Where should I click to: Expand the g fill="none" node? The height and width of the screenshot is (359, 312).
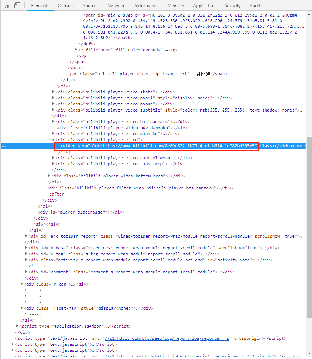coord(76,49)
